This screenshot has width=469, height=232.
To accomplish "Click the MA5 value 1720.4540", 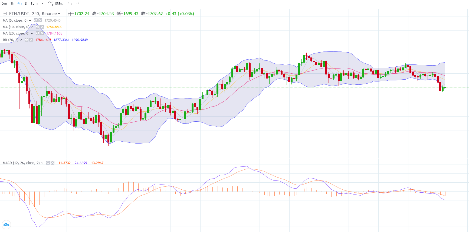I will [53, 20].
